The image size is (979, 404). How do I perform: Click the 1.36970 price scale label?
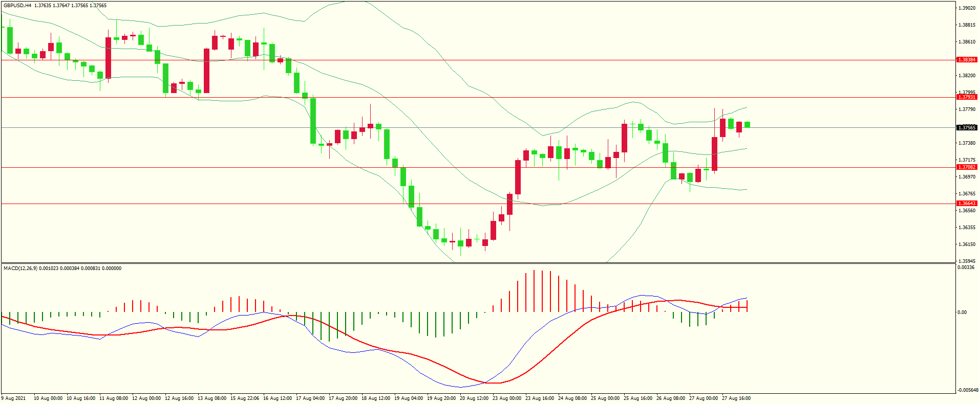(967, 177)
